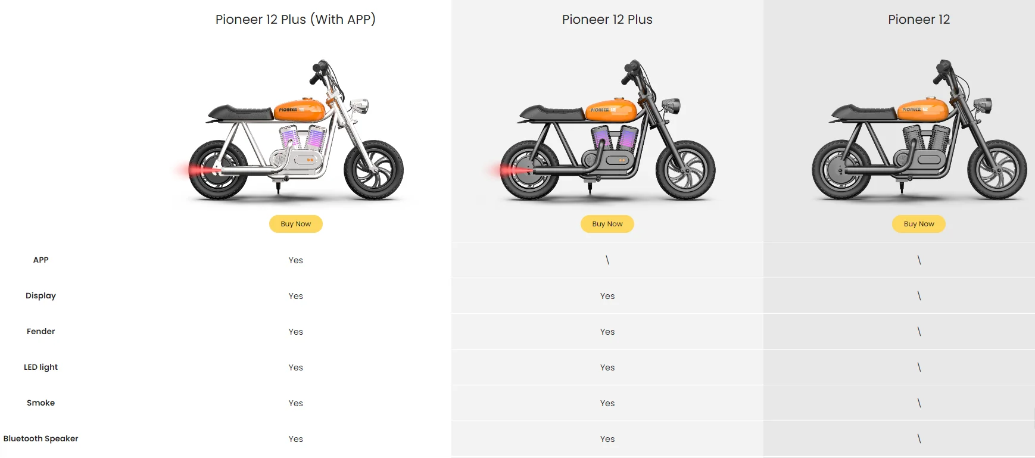Open the dark Pioneer 12 Plus motorcycle image
1035x458 pixels.
click(607, 130)
